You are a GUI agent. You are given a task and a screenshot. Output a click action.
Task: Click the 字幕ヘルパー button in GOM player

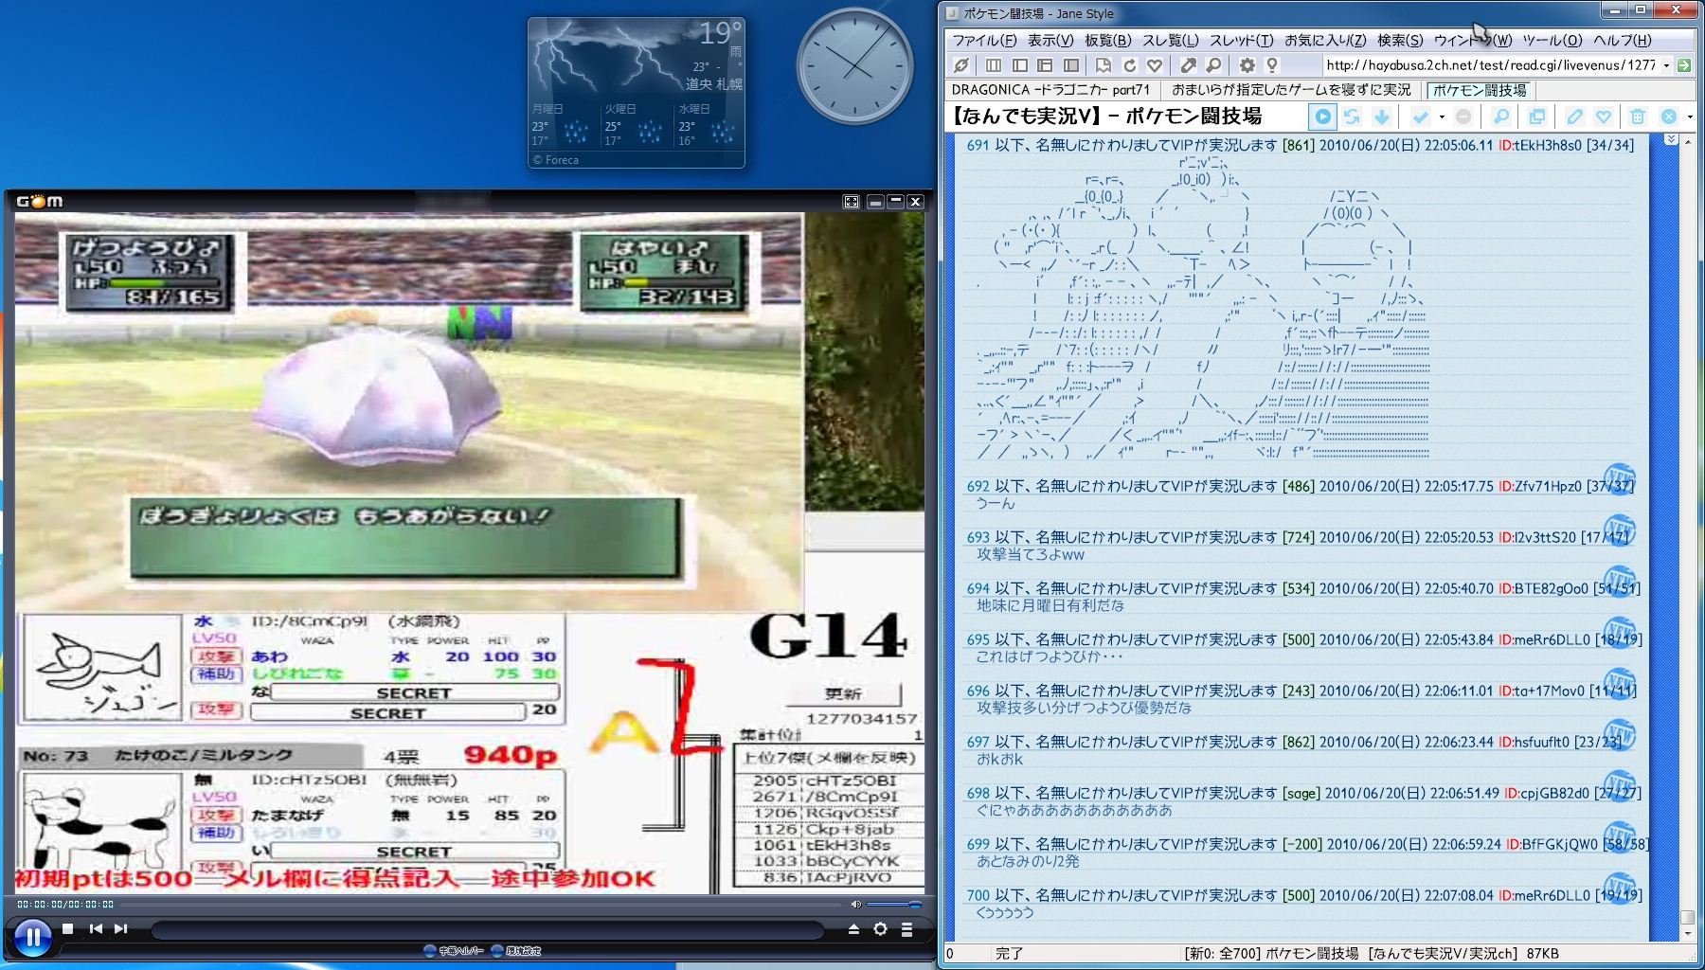point(454,950)
